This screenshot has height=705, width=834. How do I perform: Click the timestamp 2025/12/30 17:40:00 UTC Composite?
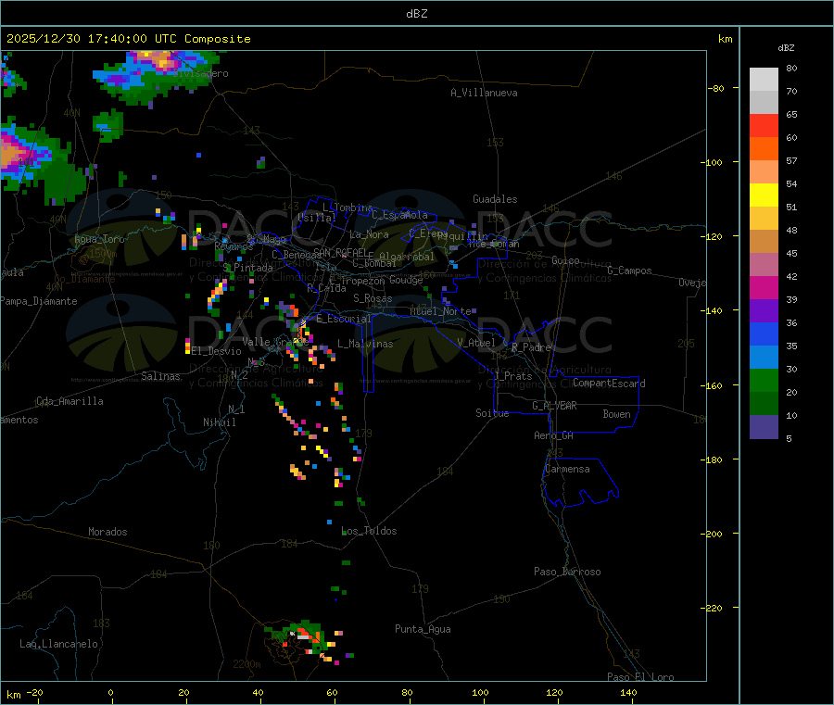point(128,39)
